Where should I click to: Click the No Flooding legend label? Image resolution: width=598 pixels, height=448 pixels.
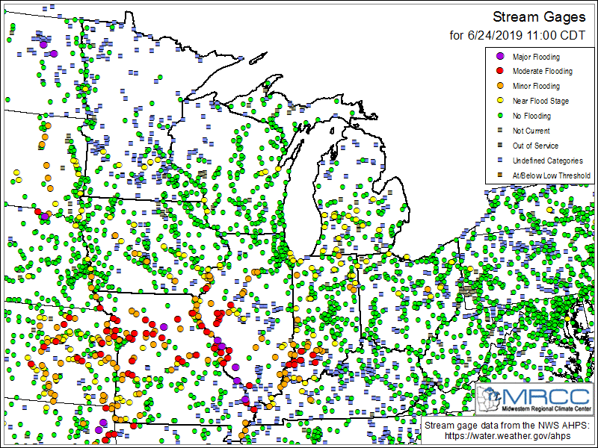[x=531, y=116]
